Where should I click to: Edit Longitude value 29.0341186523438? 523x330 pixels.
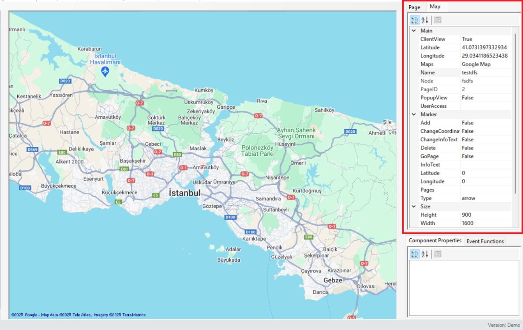(486, 56)
